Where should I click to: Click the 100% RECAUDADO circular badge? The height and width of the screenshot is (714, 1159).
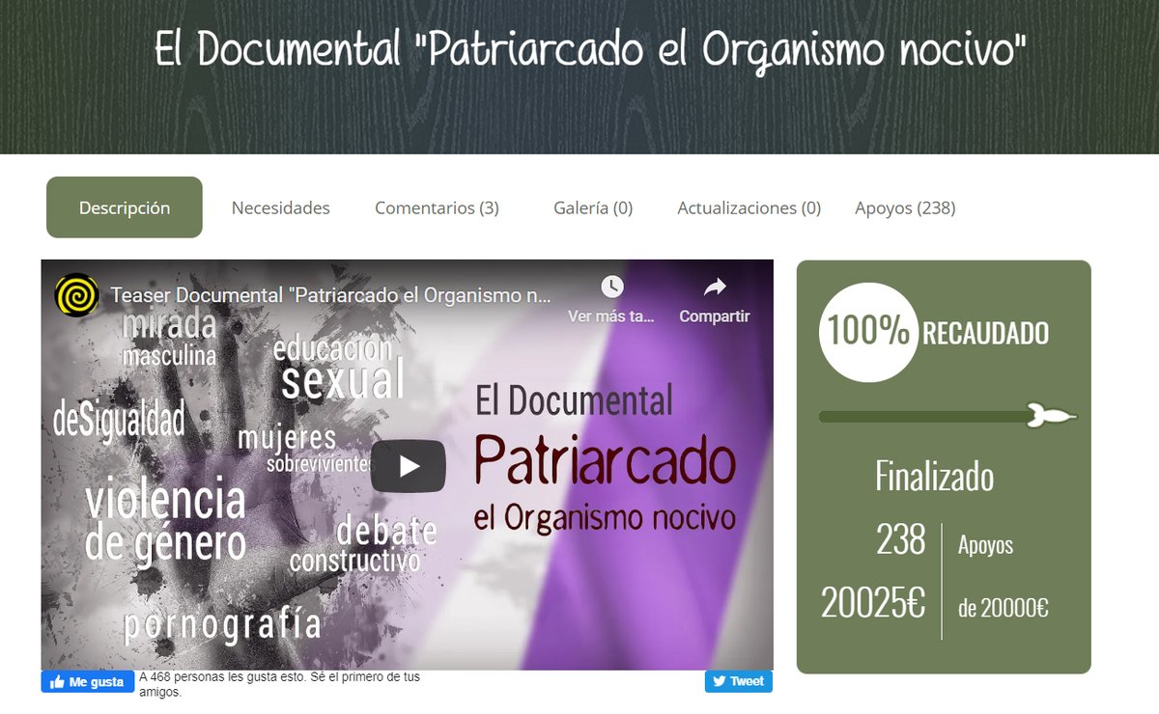click(866, 333)
